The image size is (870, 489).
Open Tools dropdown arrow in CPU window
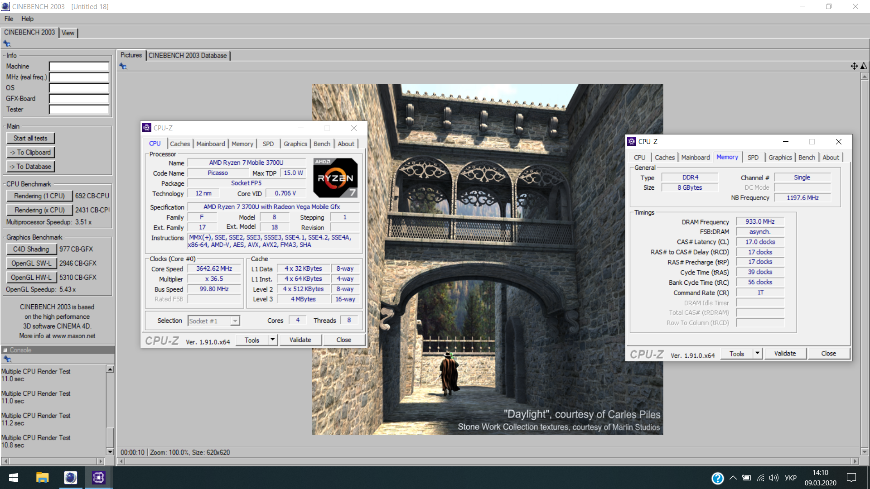point(272,340)
